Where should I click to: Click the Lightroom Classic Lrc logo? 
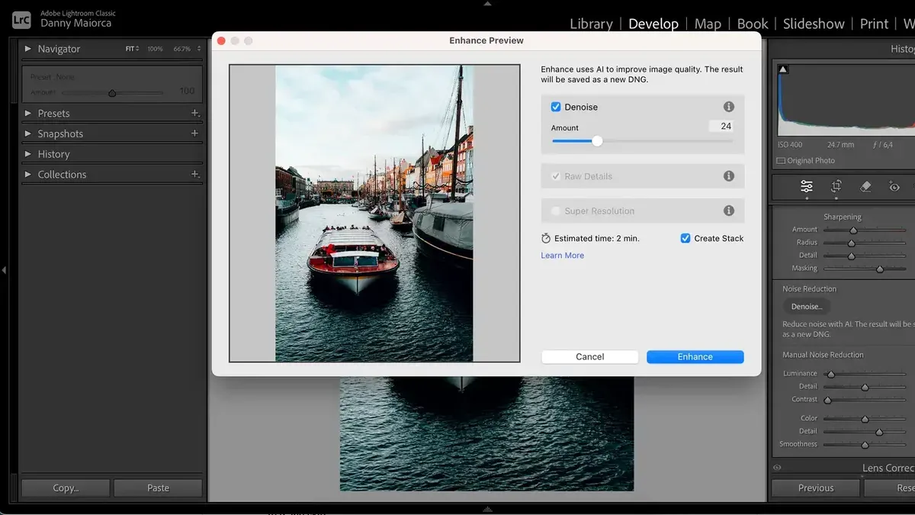tap(21, 19)
